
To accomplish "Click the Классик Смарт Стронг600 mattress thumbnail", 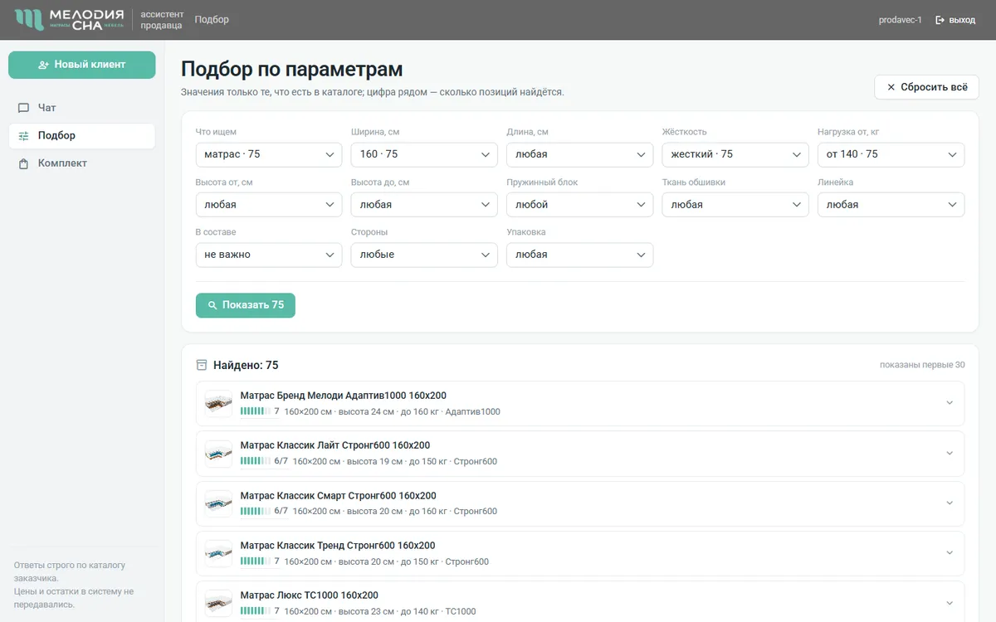I will 218,503.
